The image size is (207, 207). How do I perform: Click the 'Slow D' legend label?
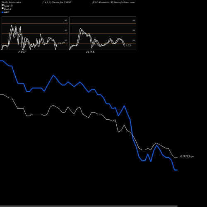click(x=8, y=6)
